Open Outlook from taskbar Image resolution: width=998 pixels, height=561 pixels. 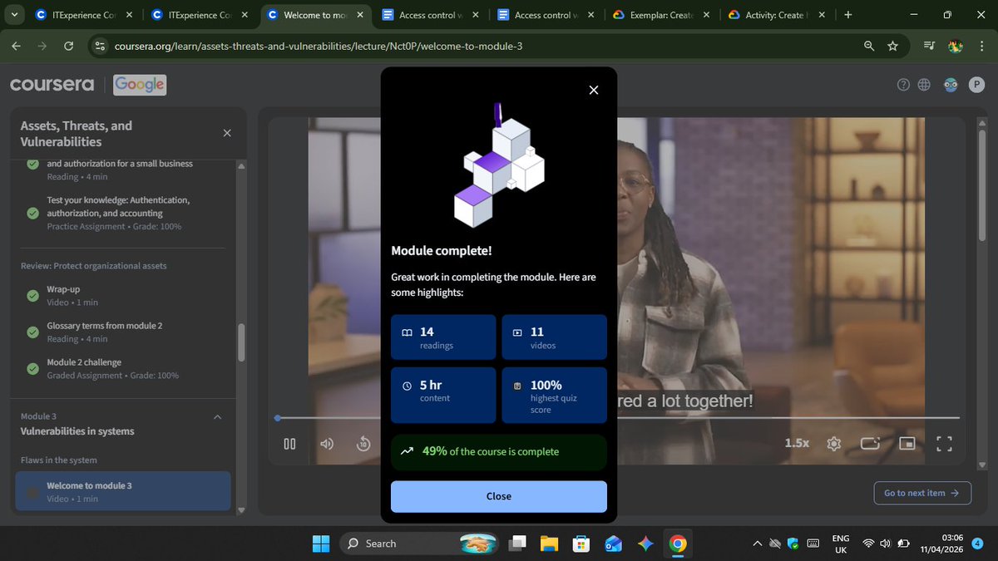(x=613, y=544)
